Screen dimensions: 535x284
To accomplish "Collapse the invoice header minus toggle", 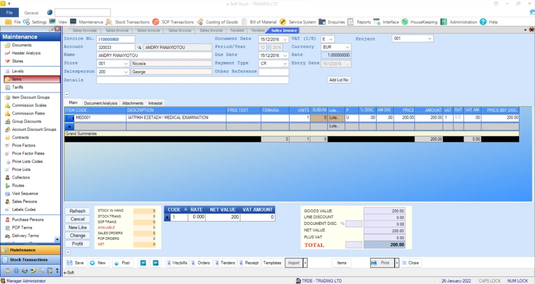I will coord(67,94).
